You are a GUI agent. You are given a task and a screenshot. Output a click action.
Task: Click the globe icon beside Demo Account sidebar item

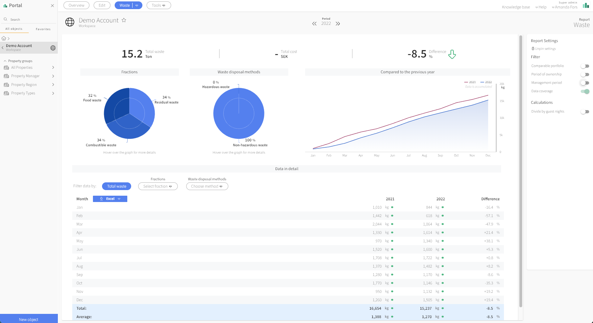coord(53,48)
